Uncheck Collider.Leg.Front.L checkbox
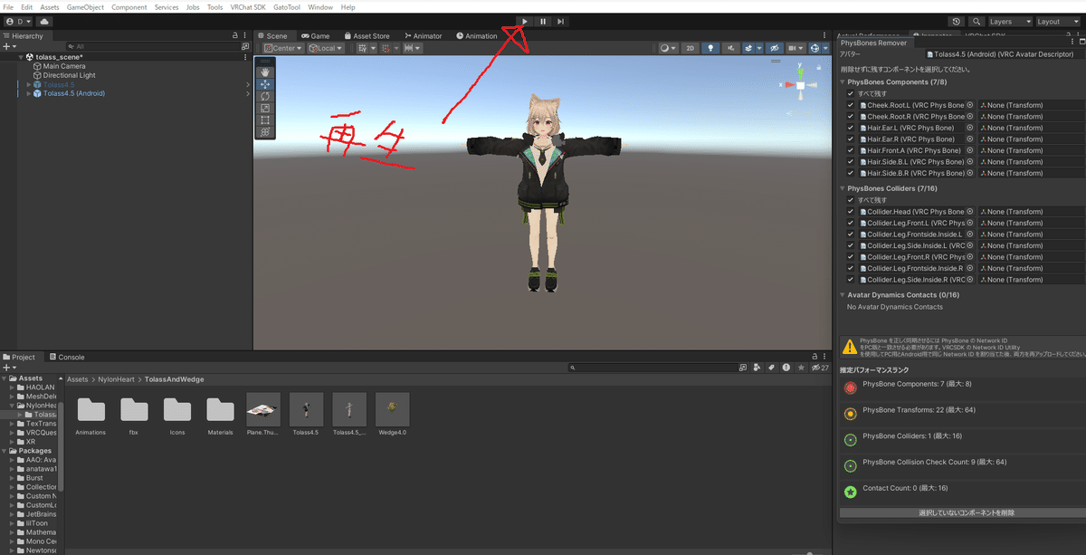Screen dimensions: 1086x555 pos(850,223)
